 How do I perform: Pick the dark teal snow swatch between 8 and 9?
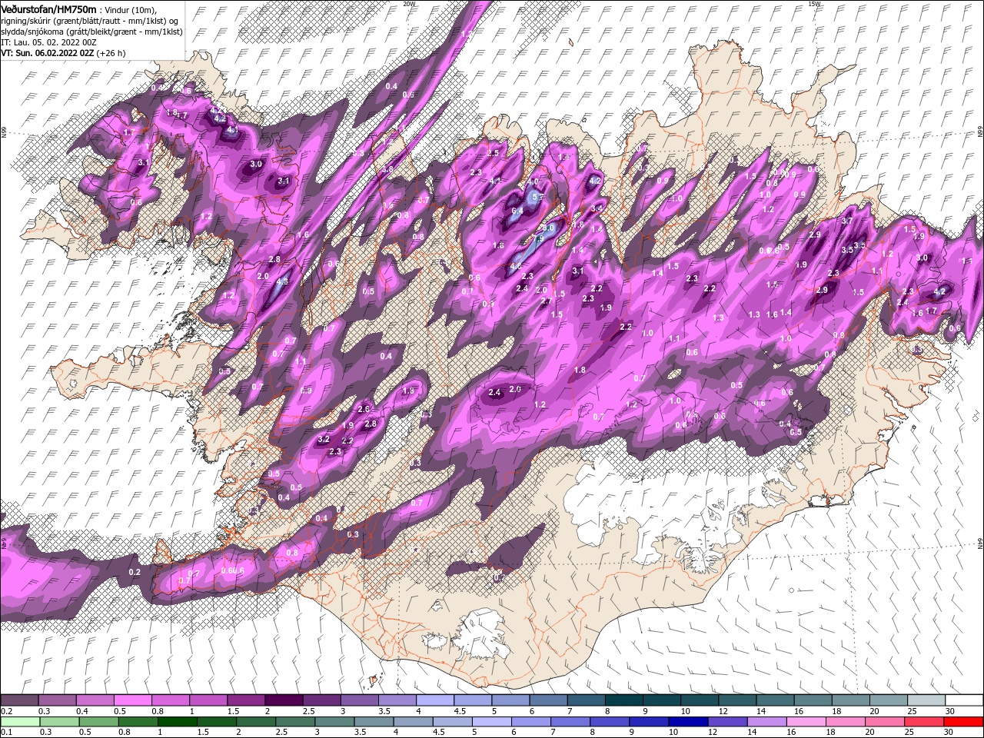(x=624, y=700)
